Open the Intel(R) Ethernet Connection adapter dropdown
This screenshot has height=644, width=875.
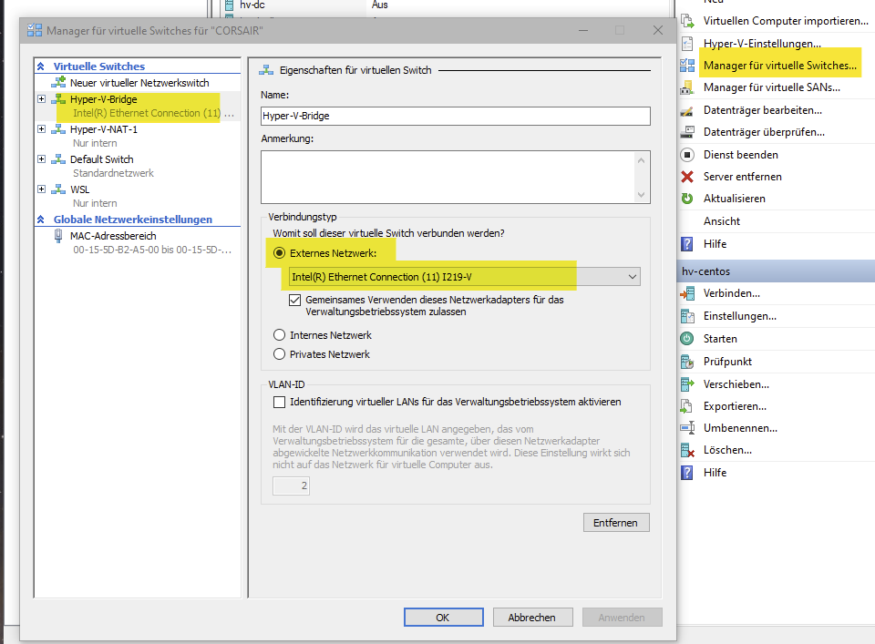(464, 277)
